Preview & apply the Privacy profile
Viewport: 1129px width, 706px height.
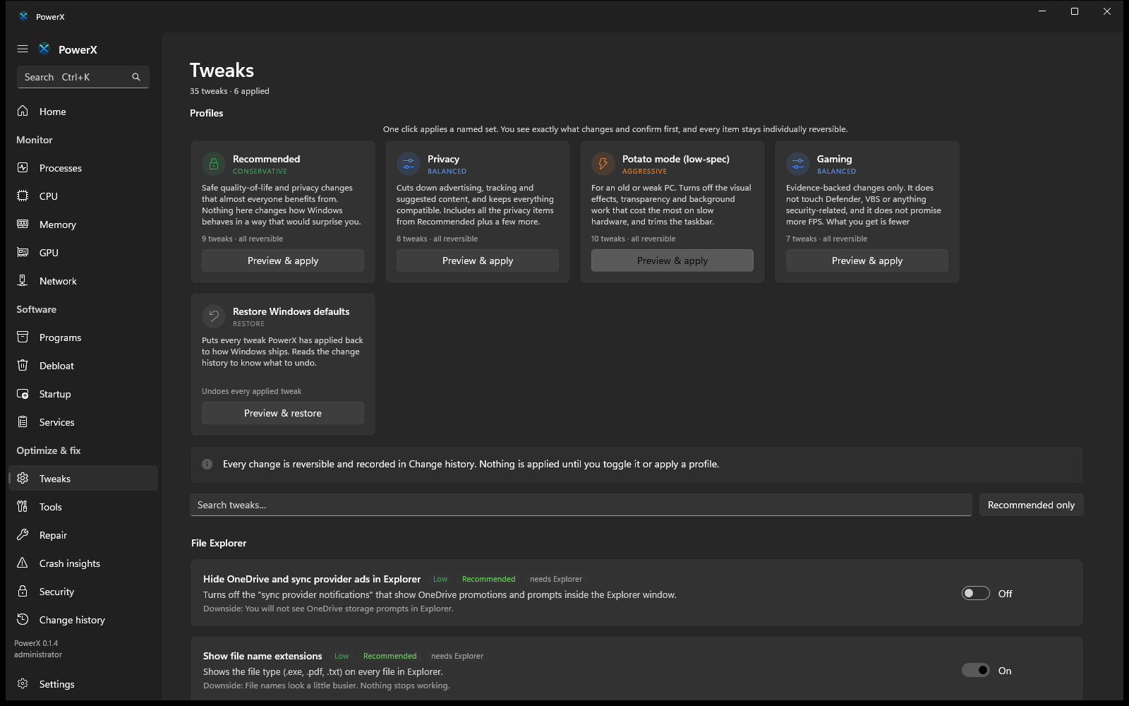478,261
